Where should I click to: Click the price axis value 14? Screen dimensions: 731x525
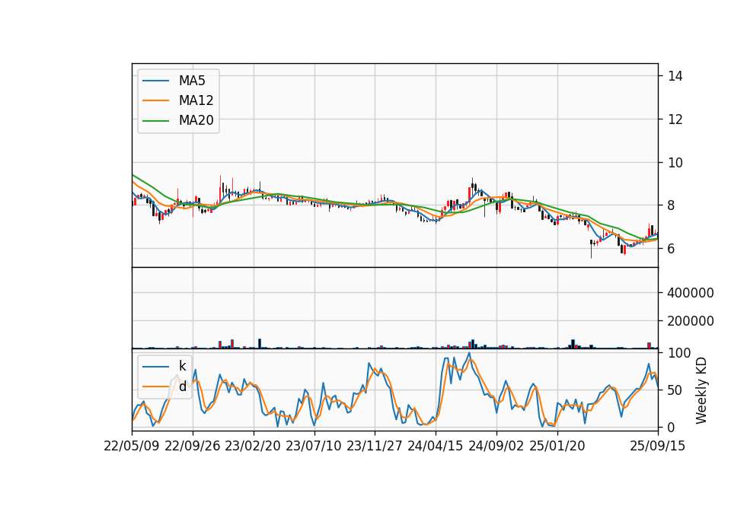tap(675, 76)
